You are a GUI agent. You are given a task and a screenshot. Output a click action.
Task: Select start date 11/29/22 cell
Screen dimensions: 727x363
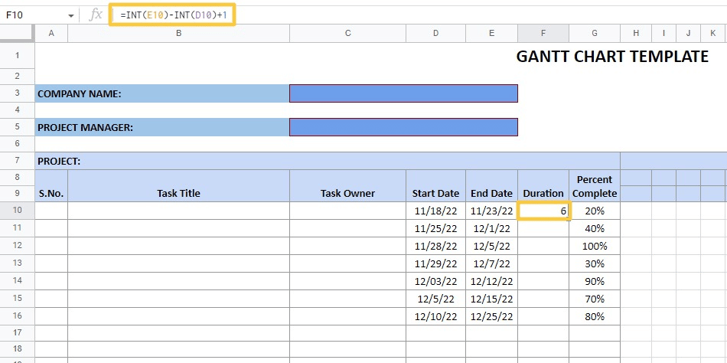point(436,263)
